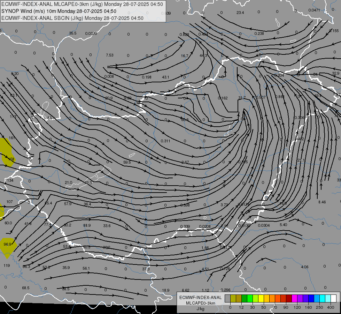This screenshot has width=341, height=314.
Task: Click the map value 0.0304
Action: click(264, 225)
